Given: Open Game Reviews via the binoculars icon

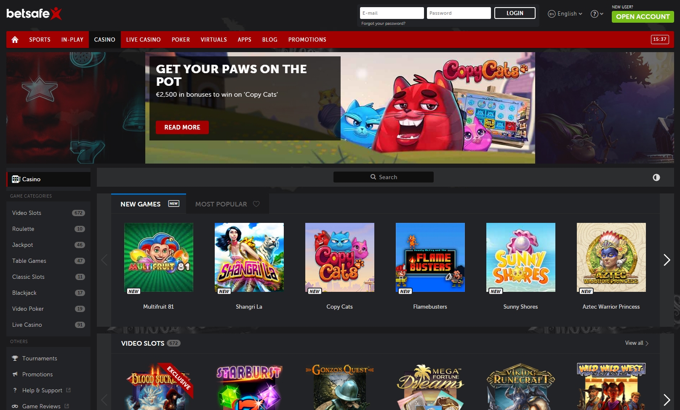Looking at the screenshot, I should coord(16,406).
